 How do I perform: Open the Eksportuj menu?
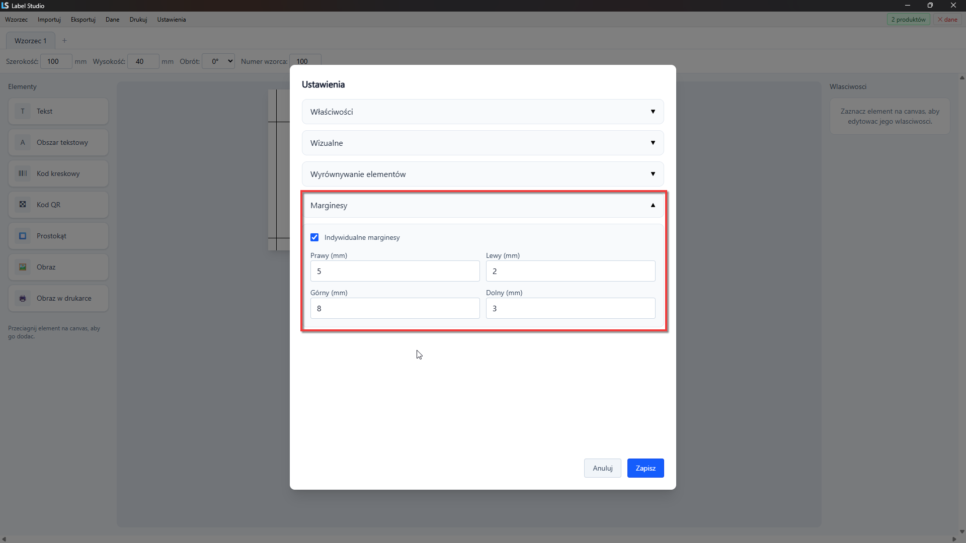point(83,20)
